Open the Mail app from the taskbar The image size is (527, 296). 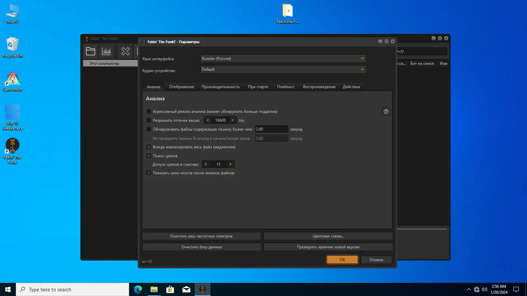click(x=186, y=289)
